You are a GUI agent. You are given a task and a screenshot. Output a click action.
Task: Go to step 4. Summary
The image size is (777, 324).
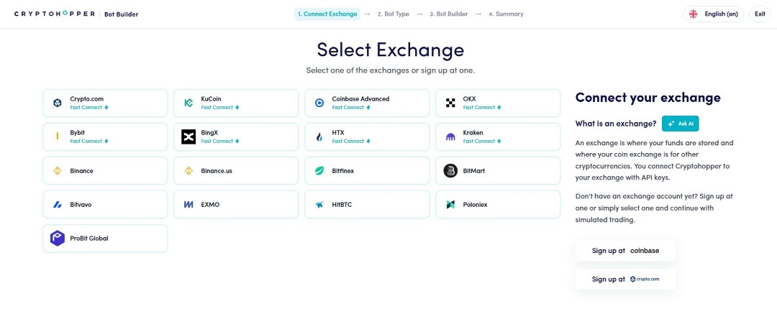[506, 14]
